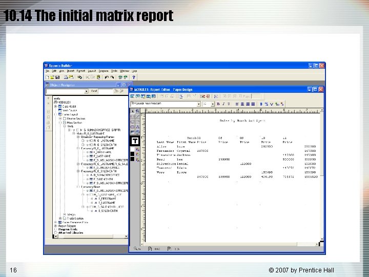Maximize the Object Navigator window

(124, 85)
